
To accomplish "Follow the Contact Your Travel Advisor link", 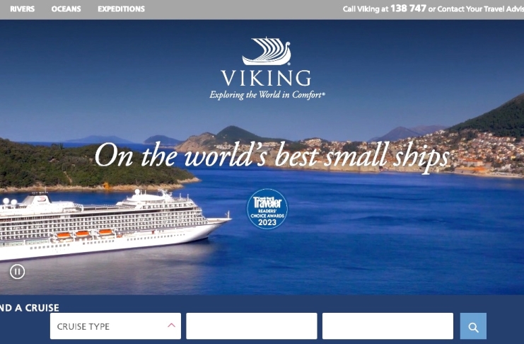I will click(x=481, y=9).
